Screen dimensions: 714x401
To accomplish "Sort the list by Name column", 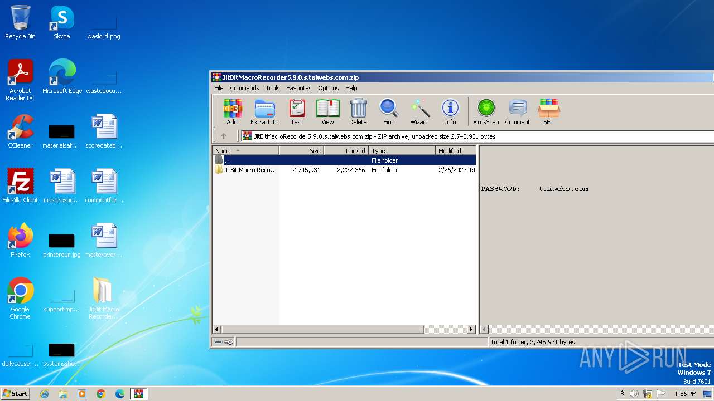I will point(245,151).
